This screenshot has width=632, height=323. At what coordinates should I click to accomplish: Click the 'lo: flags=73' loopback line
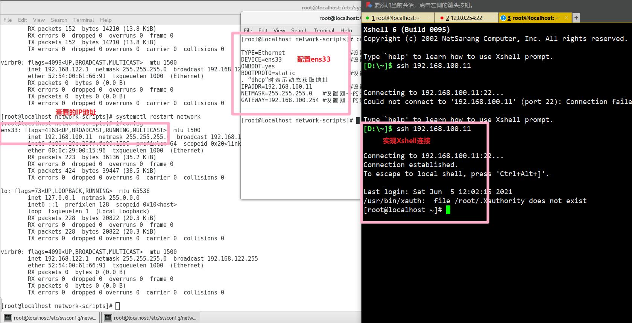(x=75, y=191)
